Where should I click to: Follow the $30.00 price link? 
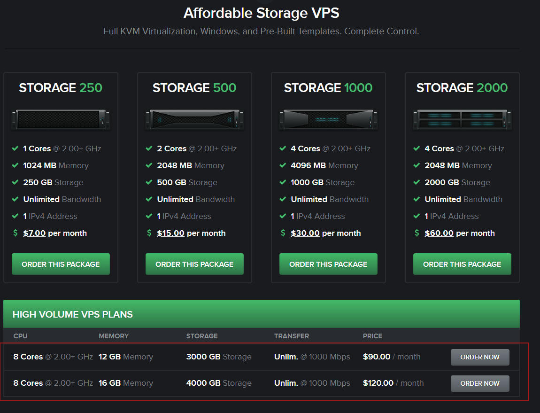click(305, 233)
